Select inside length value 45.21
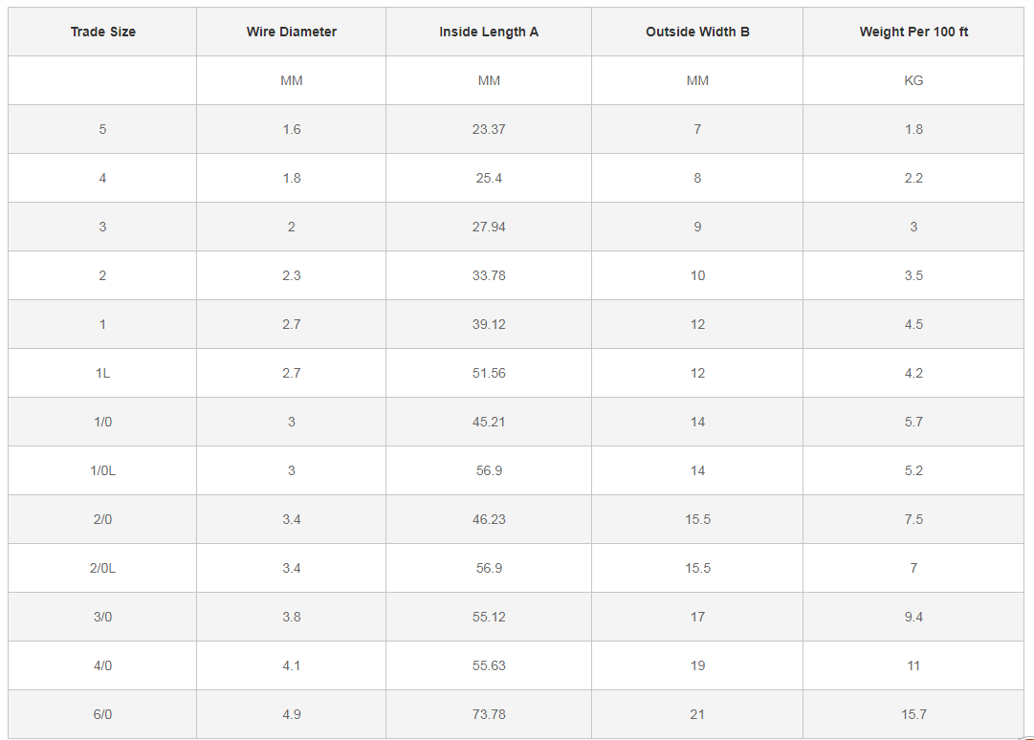This screenshot has width=1034, height=740. coord(489,422)
